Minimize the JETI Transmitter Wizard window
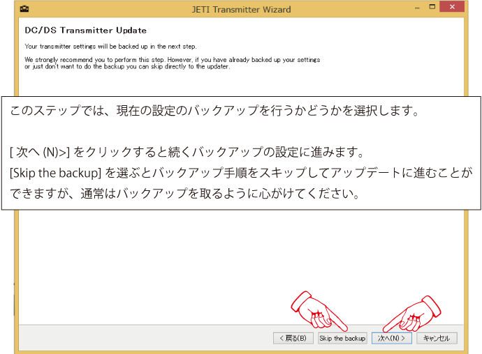Viewport: 482px width, 354px height. [x=417, y=8]
